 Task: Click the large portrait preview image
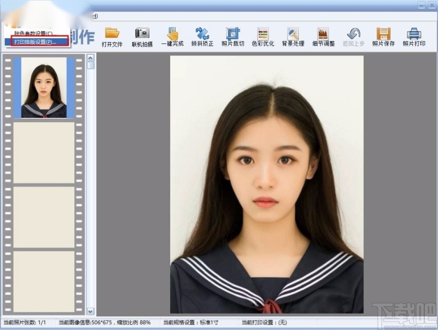[267, 184]
